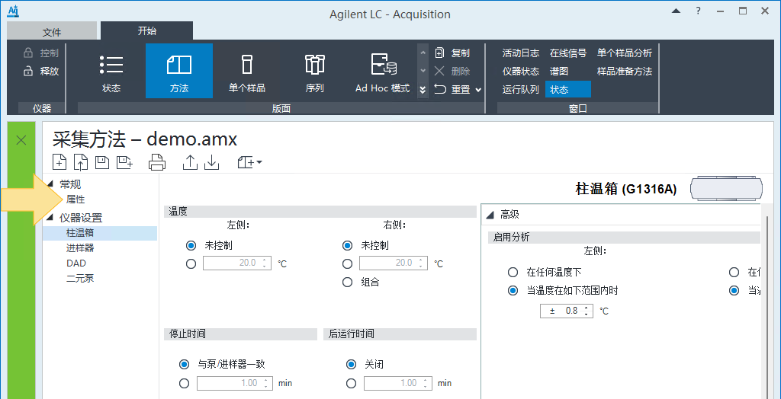Collapse the 常规 tree node
Image resolution: width=781 pixels, height=399 pixels.
[50, 184]
